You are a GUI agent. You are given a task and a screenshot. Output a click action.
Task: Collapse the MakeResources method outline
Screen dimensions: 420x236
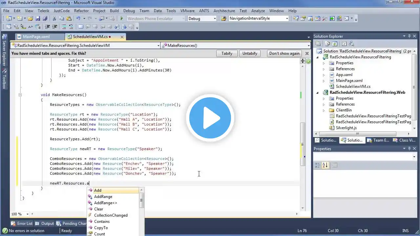(20, 95)
